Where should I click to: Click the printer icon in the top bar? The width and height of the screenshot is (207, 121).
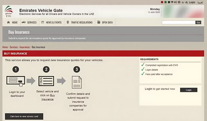pyautogui.click(x=179, y=2)
